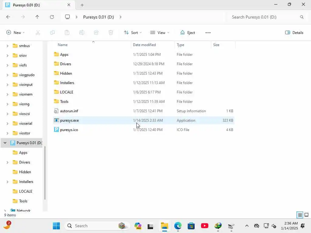The image size is (311, 233).
Task: Select the Apps folder in file list
Action: coord(144,55)
